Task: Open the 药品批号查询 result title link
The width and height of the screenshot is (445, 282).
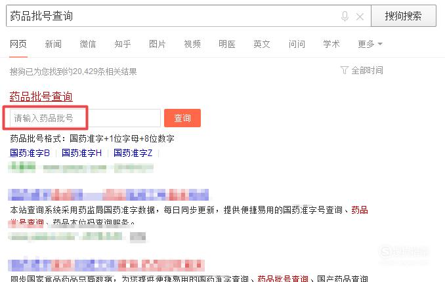Action: point(41,96)
